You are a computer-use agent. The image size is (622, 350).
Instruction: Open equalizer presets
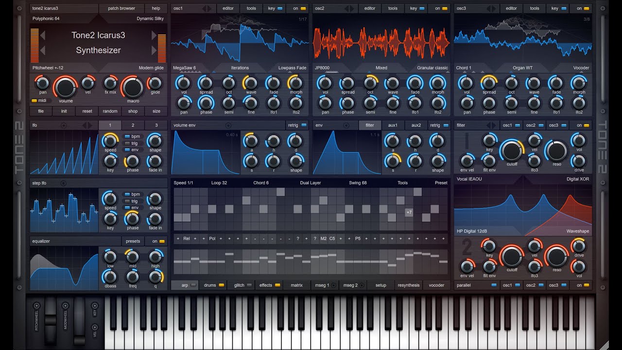point(133,241)
